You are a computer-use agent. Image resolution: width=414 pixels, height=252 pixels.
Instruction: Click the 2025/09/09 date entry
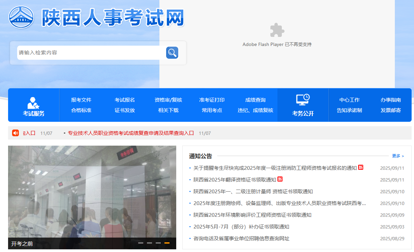point(392,215)
